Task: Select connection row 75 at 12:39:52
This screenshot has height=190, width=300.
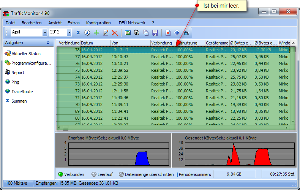Action: [x=173, y=70]
